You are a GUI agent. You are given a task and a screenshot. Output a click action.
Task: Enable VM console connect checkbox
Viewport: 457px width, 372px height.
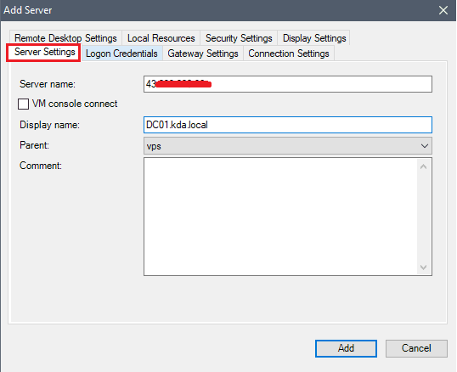click(x=23, y=104)
